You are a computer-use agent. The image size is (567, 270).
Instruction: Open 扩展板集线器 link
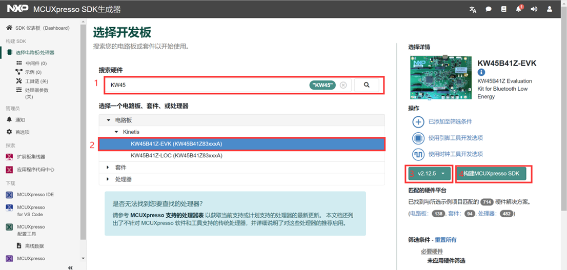point(31,157)
